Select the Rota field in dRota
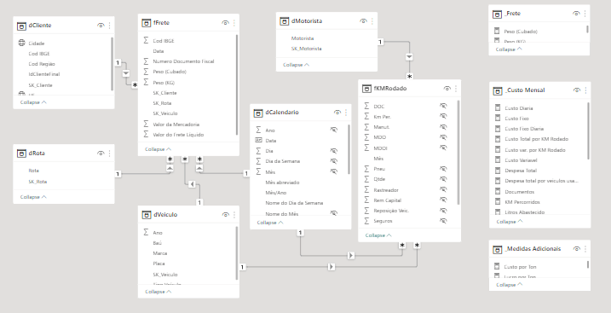The width and height of the screenshot is (611, 313). [x=33, y=171]
